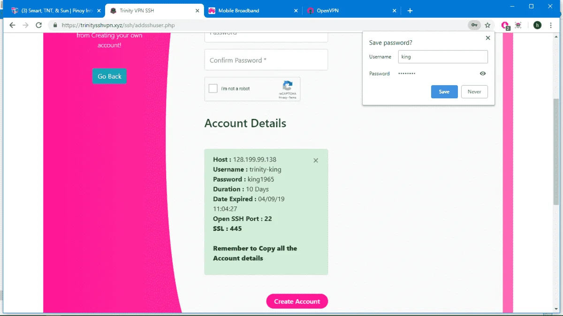Viewport: 563px width, 316px height.
Task: Click the browser forward arrow
Action: [x=26, y=25]
